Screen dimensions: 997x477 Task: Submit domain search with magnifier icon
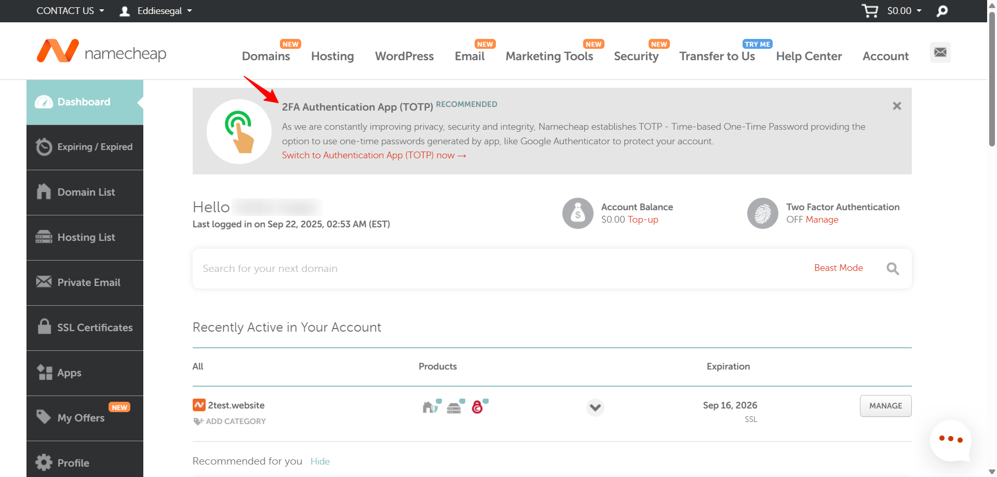pos(893,268)
